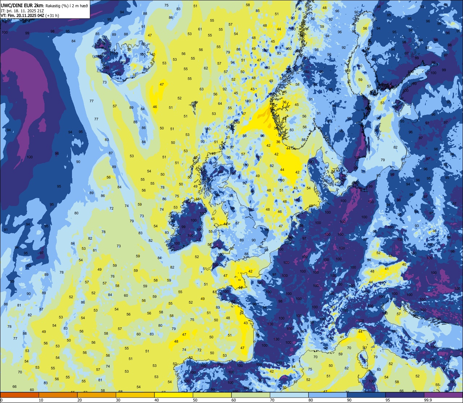Click the map value 62 over the Norwegian Sea

[x=206, y=68]
